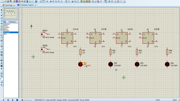Select the 2D circle drawing tool
Viewport: 180px width, 101px height.
tap(1, 55)
